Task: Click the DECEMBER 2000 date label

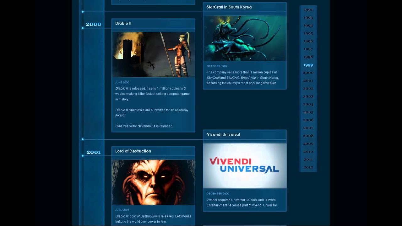Action: [x=218, y=194]
